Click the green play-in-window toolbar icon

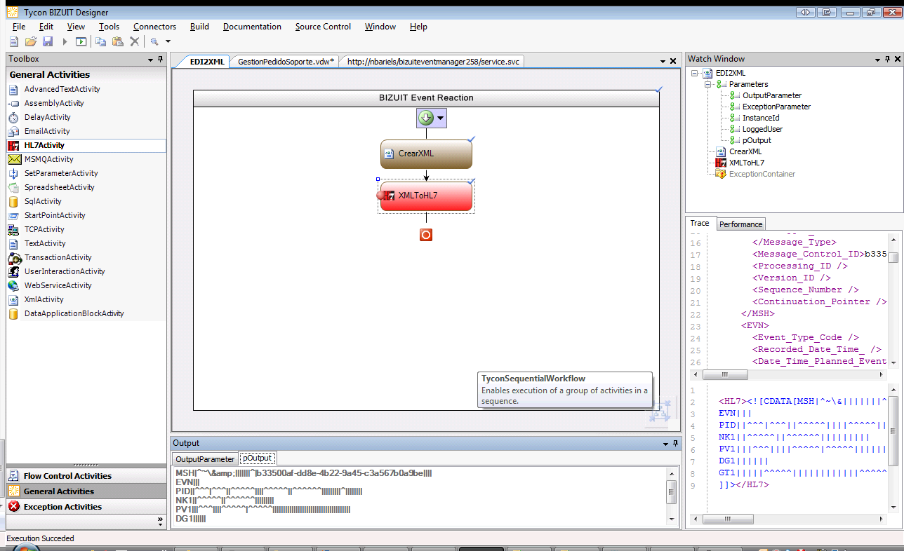click(81, 42)
